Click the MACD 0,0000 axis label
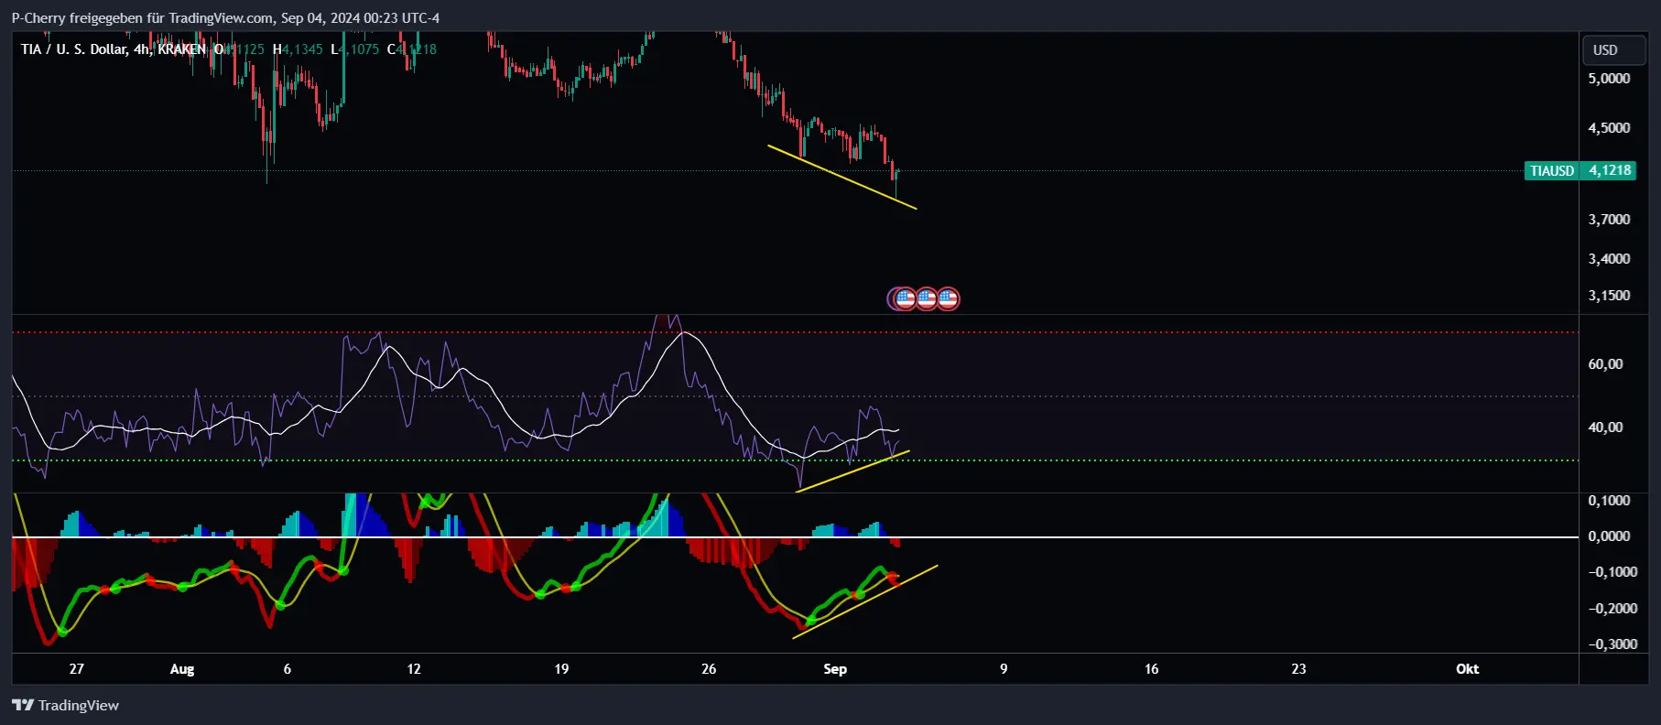 [x=1609, y=536]
